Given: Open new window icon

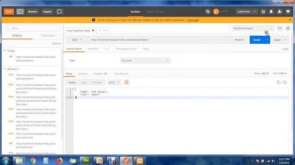Looking at the screenshot, I should tap(59, 11).
